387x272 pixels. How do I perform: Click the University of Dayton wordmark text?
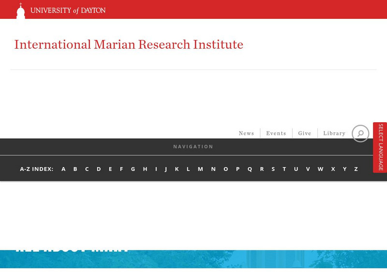pos(68,10)
